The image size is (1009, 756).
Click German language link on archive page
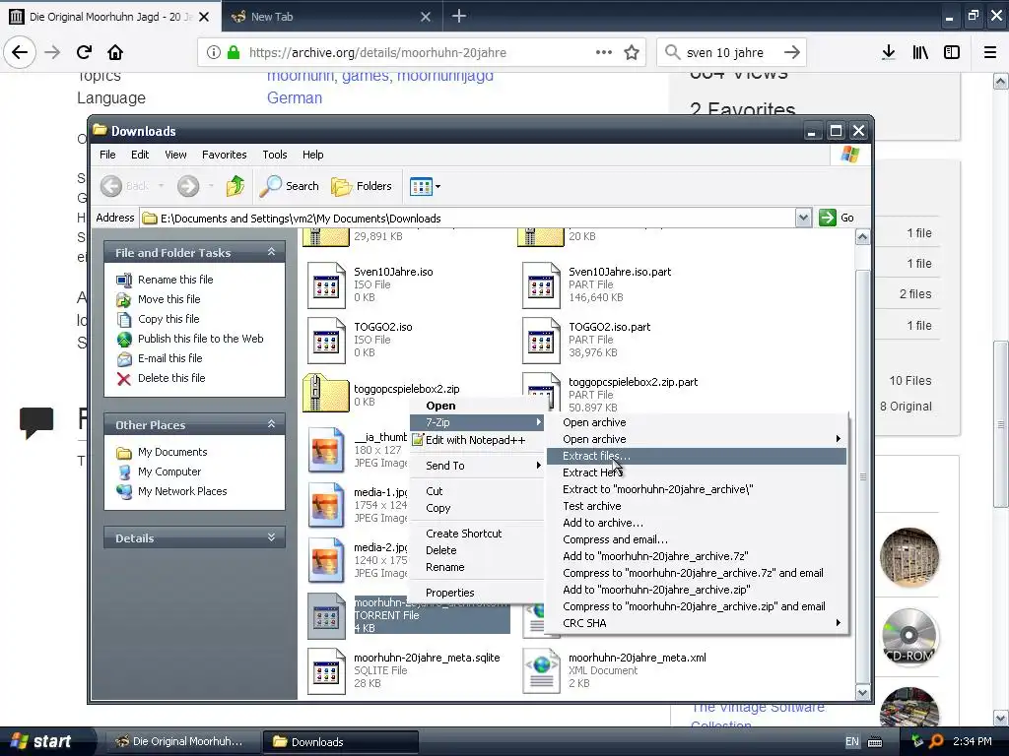[294, 97]
